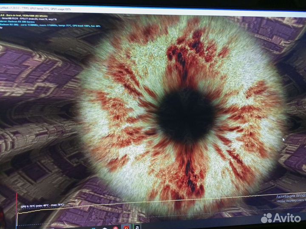Click the Burn-in test 1920x1080 info line
Viewport: 306px width, 229px height.
(x=25, y=14)
